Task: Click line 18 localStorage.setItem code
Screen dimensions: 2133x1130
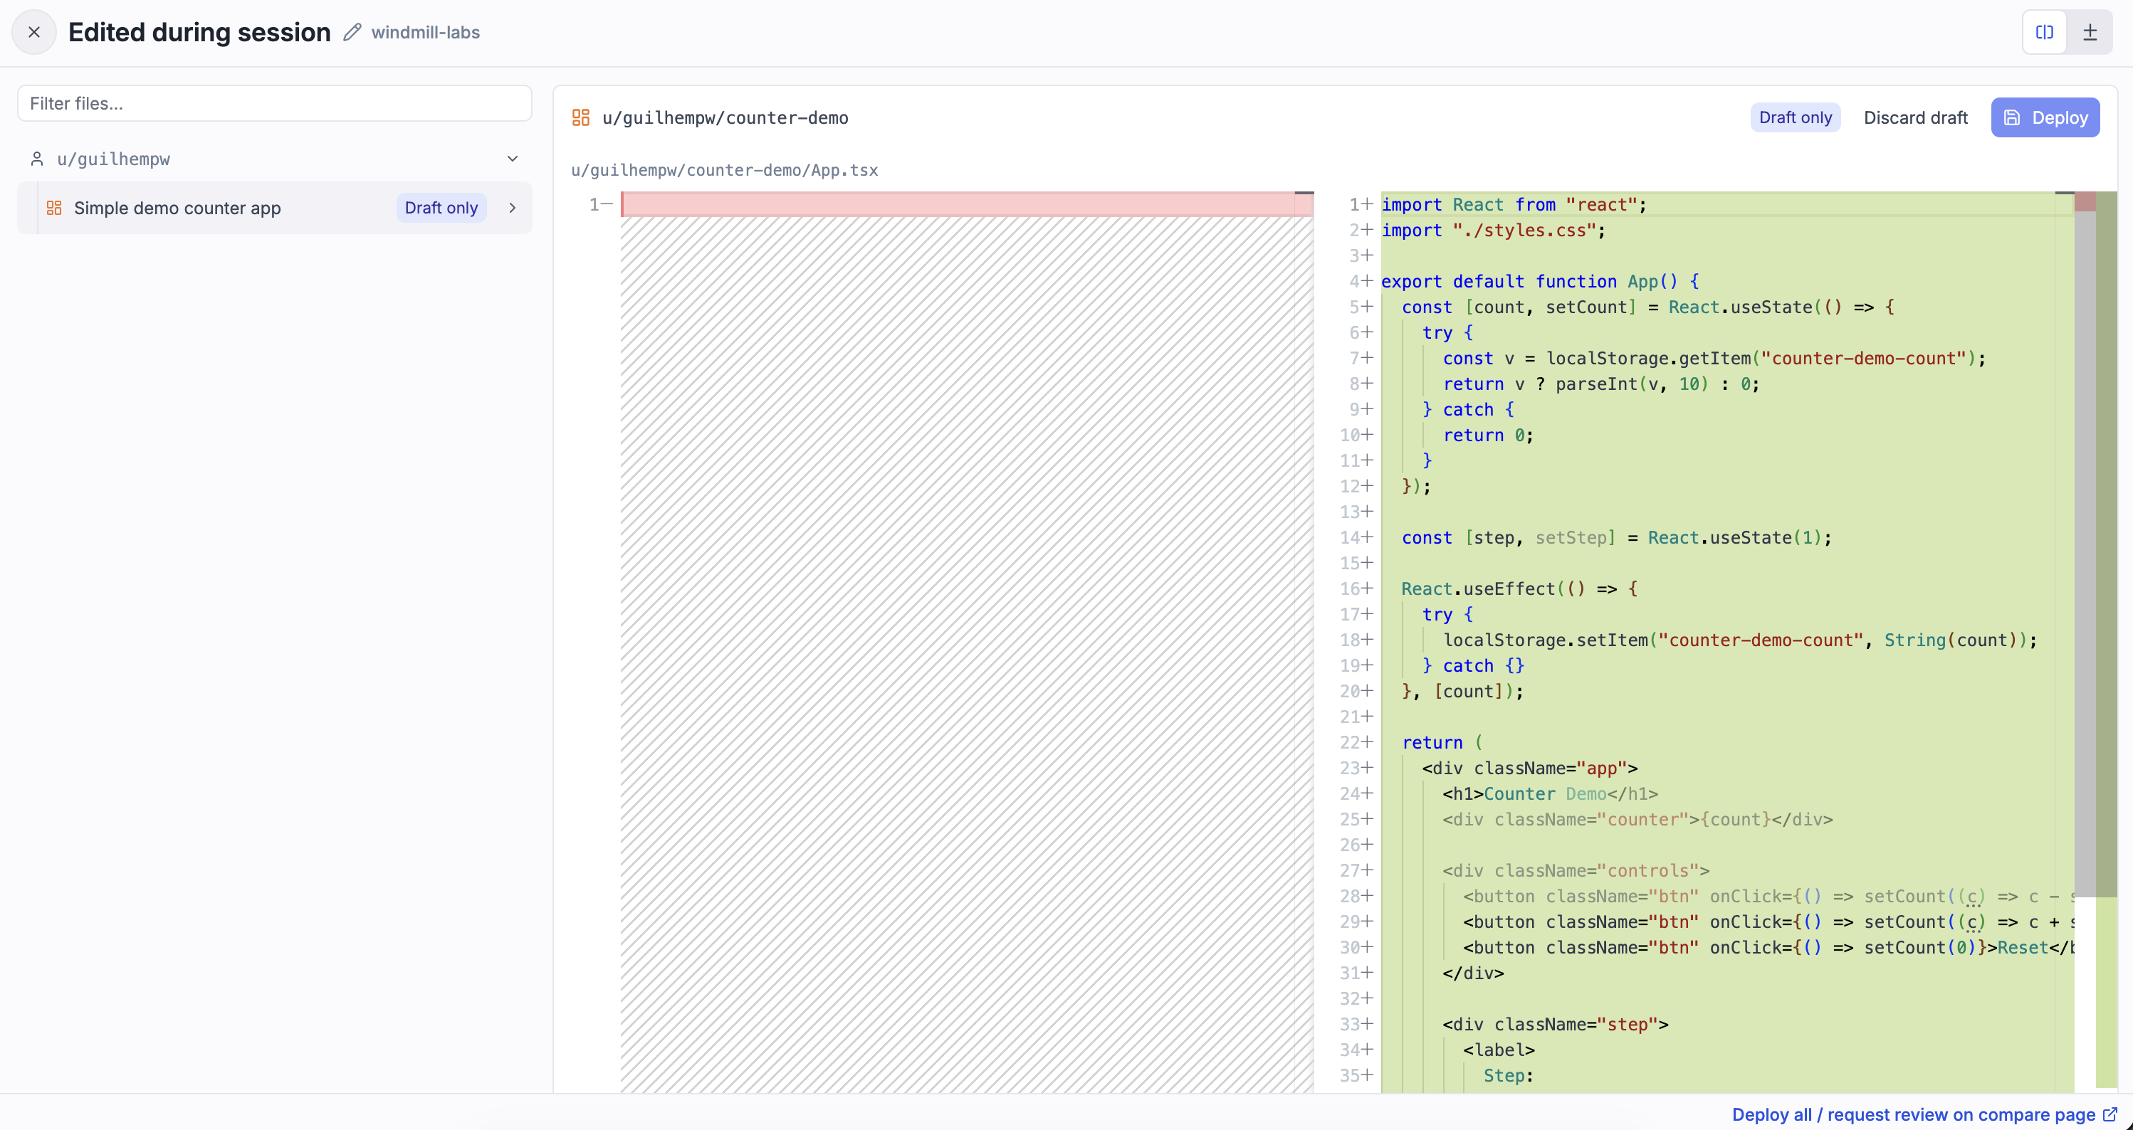Action: tap(1740, 640)
